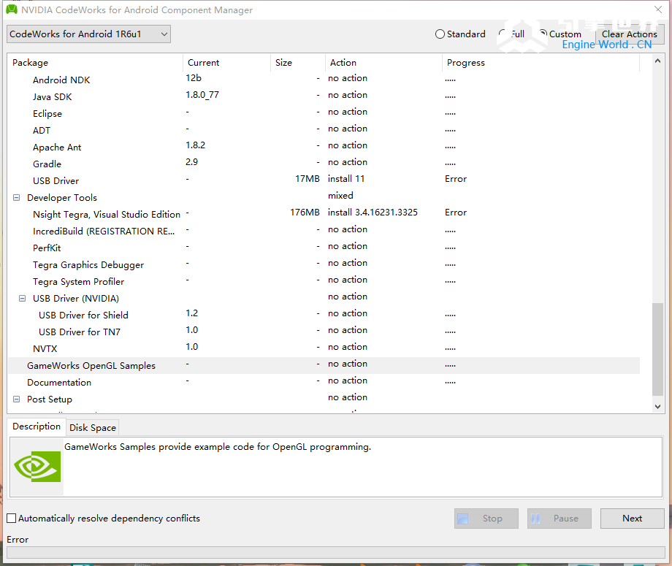This screenshot has width=672, height=566.
Task: Select the Full installation radio button
Action: [512, 34]
